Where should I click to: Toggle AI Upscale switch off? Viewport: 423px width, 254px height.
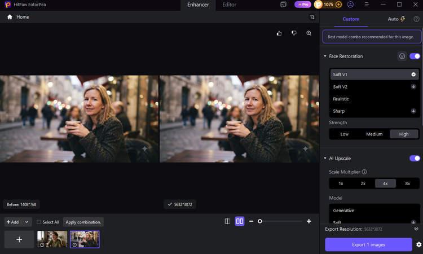tap(415, 158)
